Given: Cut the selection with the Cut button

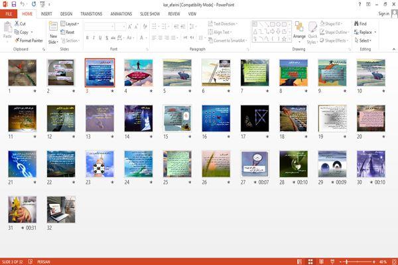Looking at the screenshot, I should coord(20,24).
